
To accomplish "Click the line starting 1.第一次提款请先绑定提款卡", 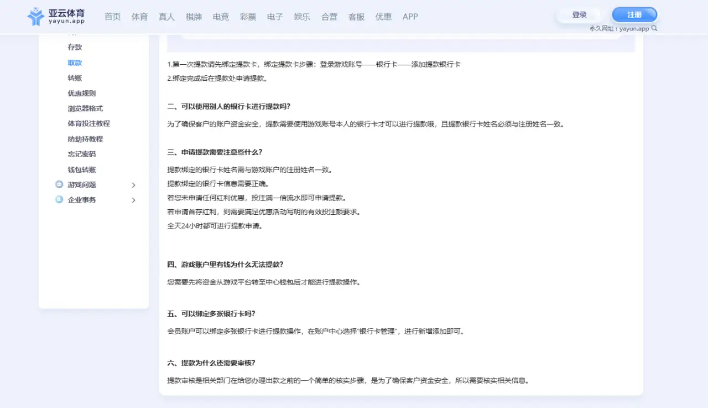I will point(314,64).
